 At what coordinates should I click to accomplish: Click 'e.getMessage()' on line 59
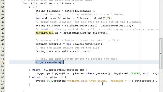[143, 81]
